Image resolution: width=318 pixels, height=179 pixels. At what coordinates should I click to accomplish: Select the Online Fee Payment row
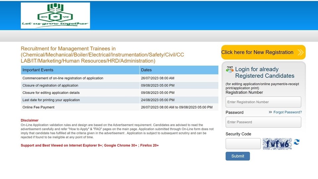(120, 107)
